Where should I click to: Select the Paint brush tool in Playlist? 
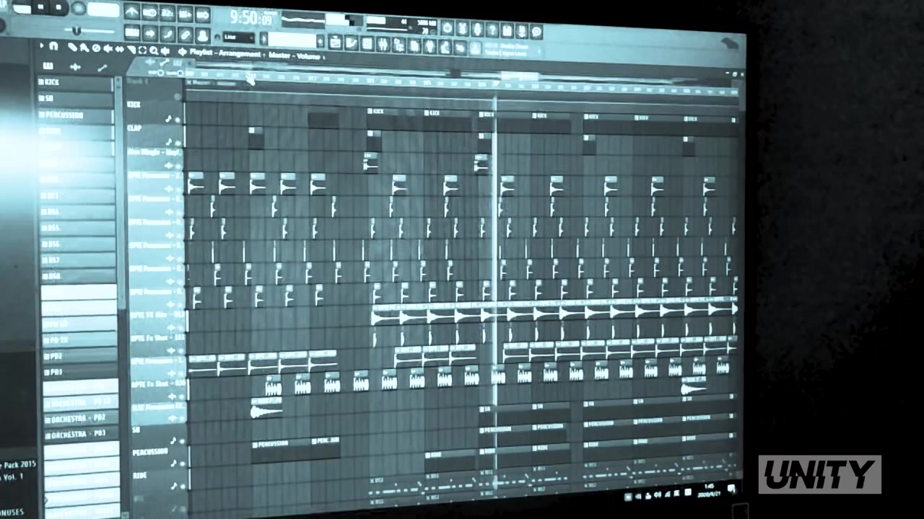[x=84, y=48]
